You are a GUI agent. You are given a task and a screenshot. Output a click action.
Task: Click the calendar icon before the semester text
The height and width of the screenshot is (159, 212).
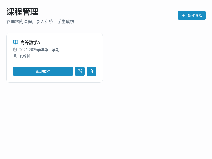15,50
